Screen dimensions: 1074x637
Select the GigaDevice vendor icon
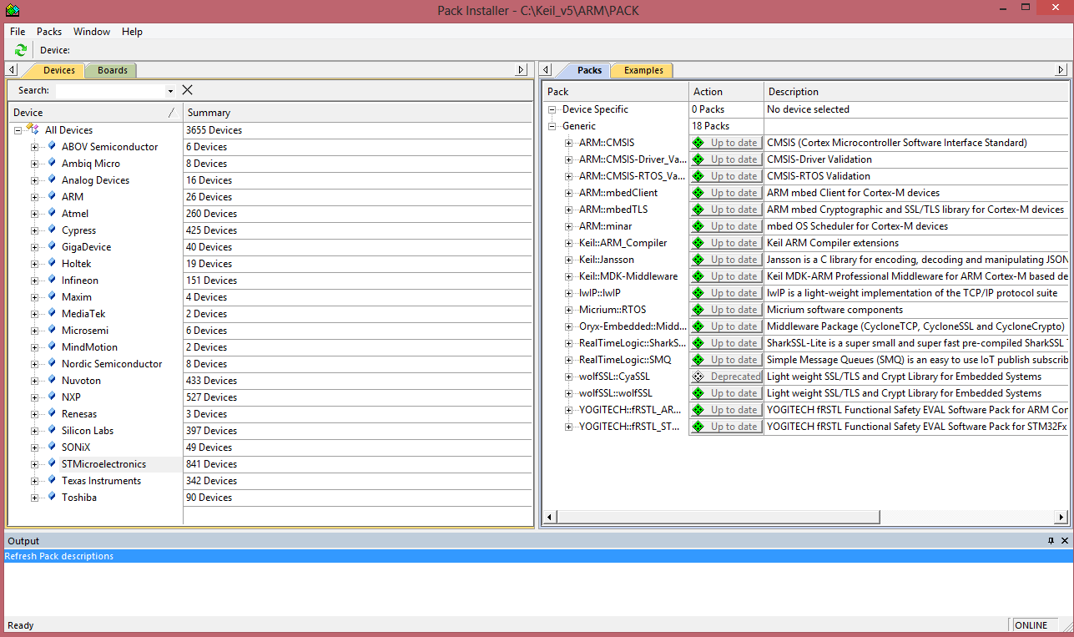click(x=52, y=246)
